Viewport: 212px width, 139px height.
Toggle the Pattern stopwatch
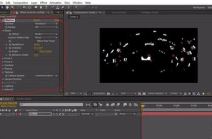coord(10,34)
